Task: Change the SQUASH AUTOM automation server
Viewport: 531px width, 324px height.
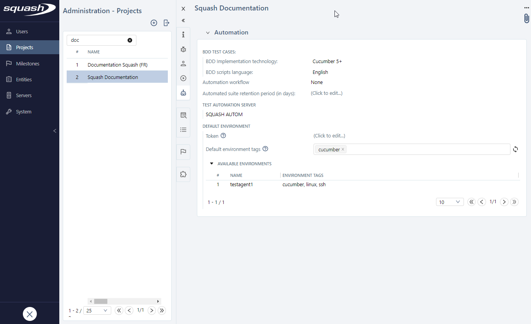Action: 224,114
